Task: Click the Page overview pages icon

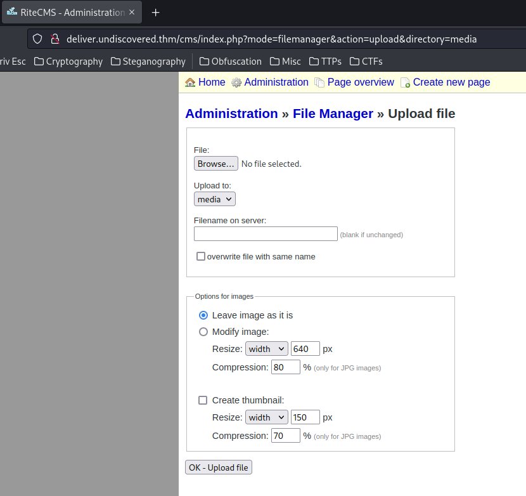Action: pos(319,82)
